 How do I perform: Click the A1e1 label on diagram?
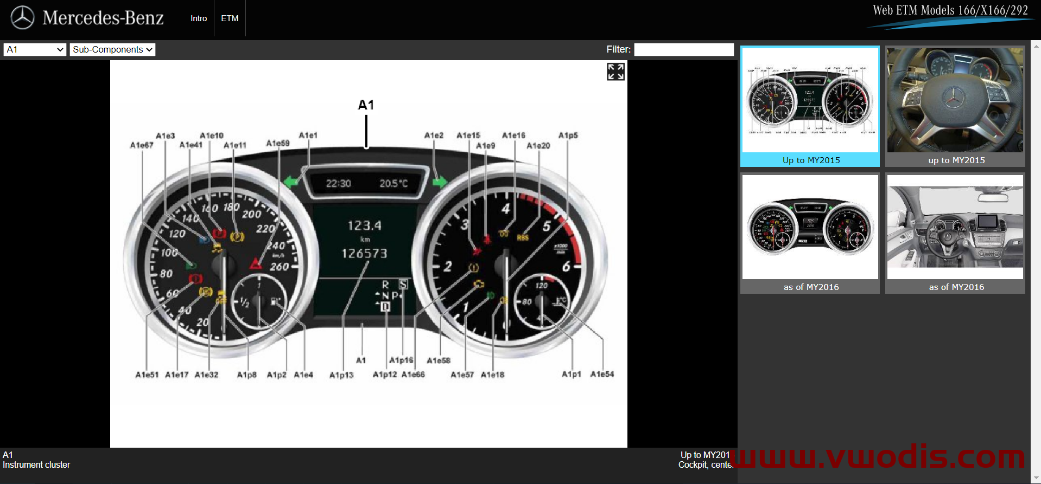308,135
